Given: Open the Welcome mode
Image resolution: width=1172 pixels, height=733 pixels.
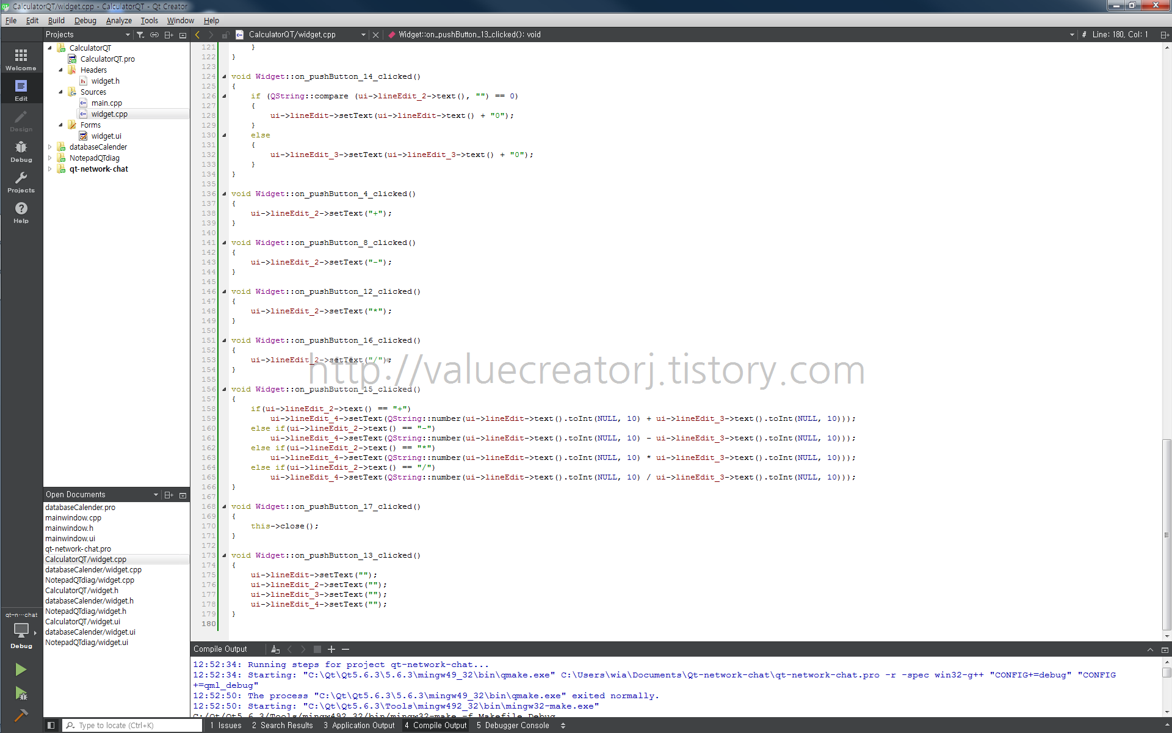Looking at the screenshot, I should pos(21,59).
